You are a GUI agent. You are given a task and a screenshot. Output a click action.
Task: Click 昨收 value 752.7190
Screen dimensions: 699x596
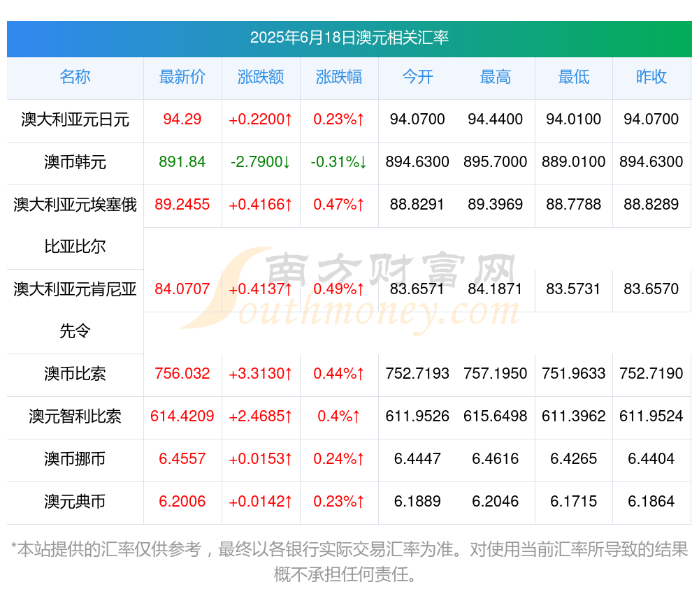click(651, 374)
